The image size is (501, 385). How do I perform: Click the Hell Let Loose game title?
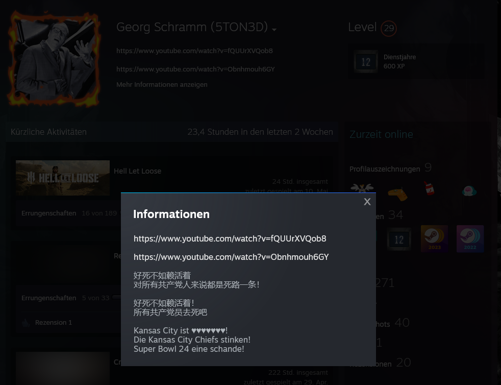click(x=137, y=171)
